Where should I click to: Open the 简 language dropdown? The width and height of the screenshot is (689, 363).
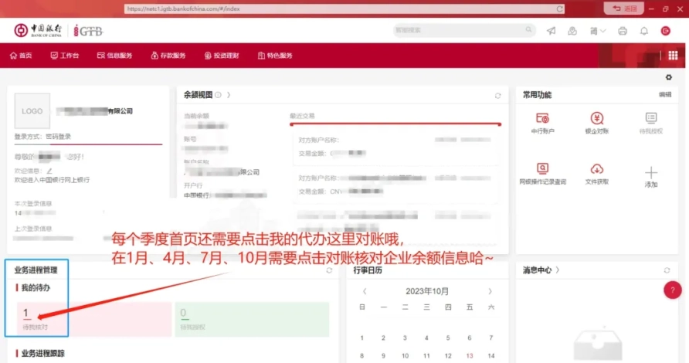tap(598, 31)
